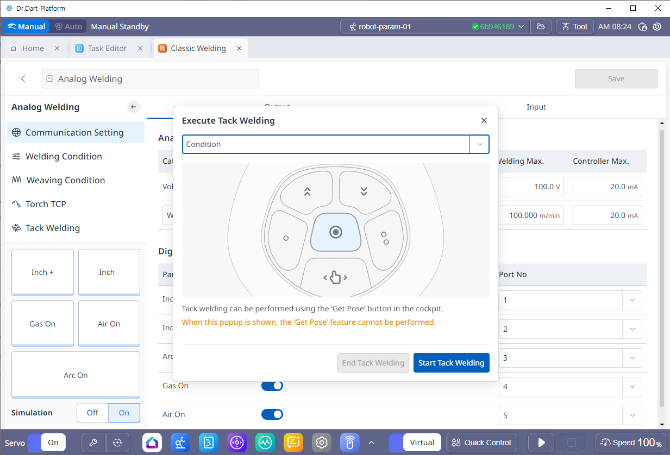Click the Inch + button

42,272
